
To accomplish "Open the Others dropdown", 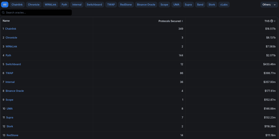I will click(269, 5).
